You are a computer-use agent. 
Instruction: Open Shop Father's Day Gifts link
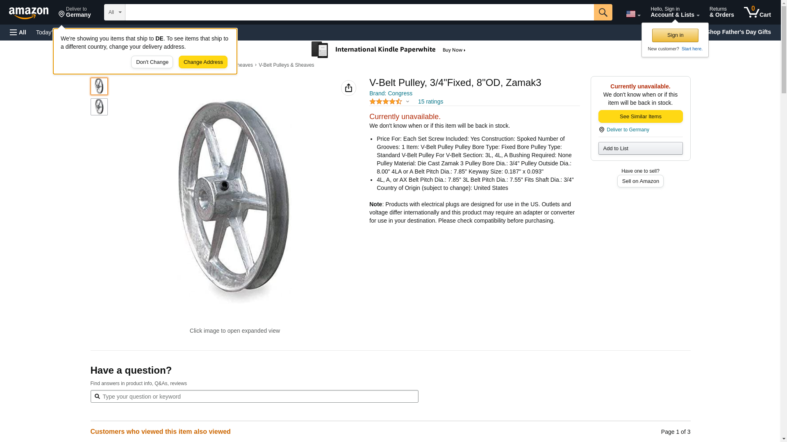(x=738, y=32)
